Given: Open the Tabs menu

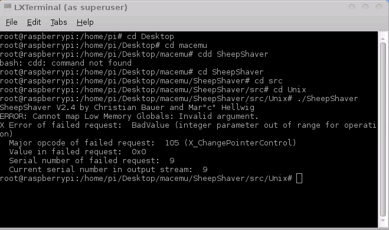Looking at the screenshot, I should point(58,22).
